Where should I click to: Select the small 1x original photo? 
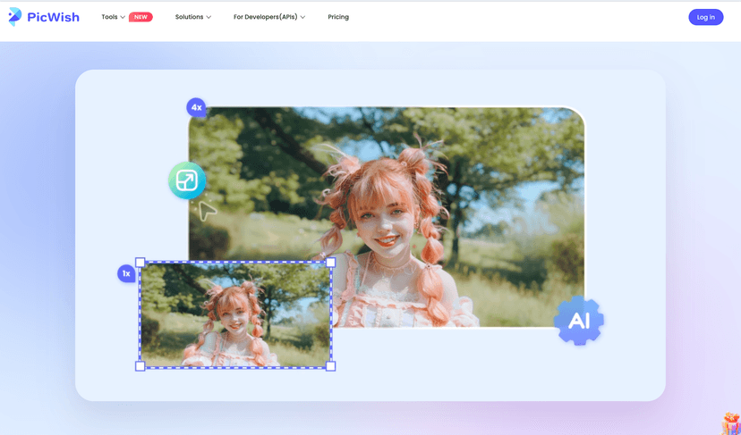[x=235, y=314]
